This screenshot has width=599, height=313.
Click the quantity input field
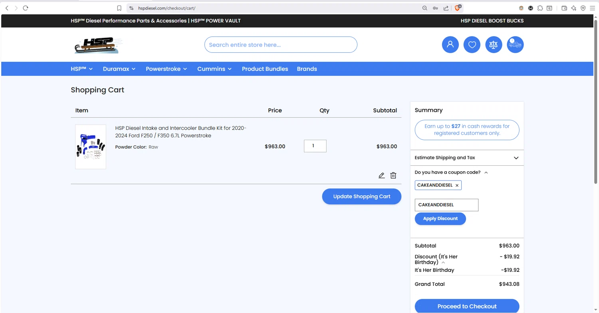[x=315, y=146]
